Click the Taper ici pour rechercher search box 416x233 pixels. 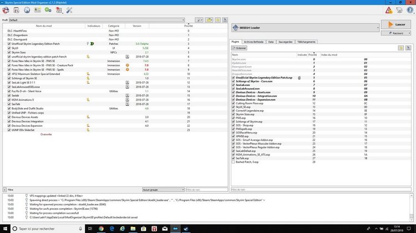coord(48,229)
